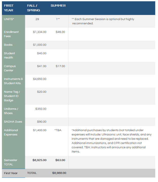Click the $8,925.00 semester total

[39, 160]
